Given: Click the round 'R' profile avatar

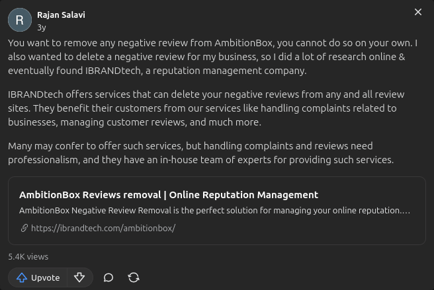Looking at the screenshot, I should click(19, 20).
